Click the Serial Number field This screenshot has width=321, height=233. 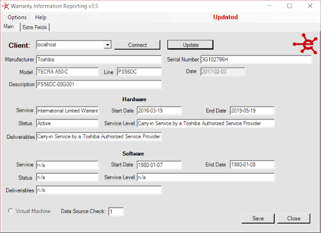coord(256,60)
